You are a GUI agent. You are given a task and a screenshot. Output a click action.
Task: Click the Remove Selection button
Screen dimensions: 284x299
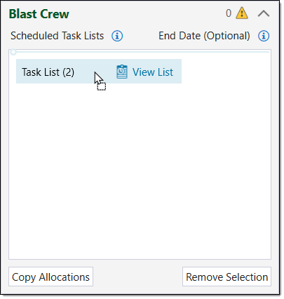[x=226, y=277]
